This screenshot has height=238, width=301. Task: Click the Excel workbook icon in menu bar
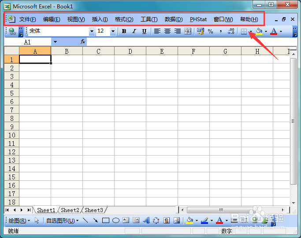12,19
